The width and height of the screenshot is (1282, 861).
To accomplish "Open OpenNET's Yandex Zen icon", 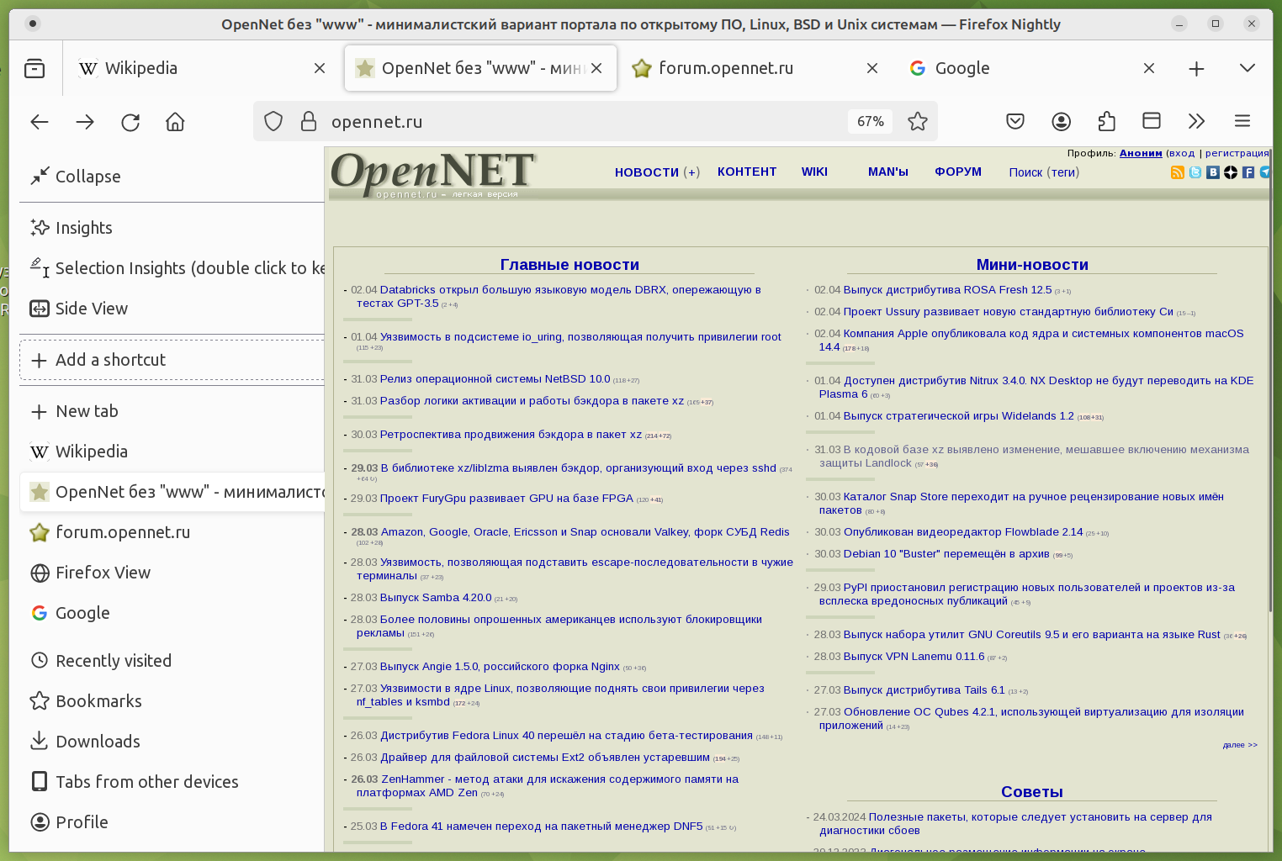I will (x=1231, y=172).
